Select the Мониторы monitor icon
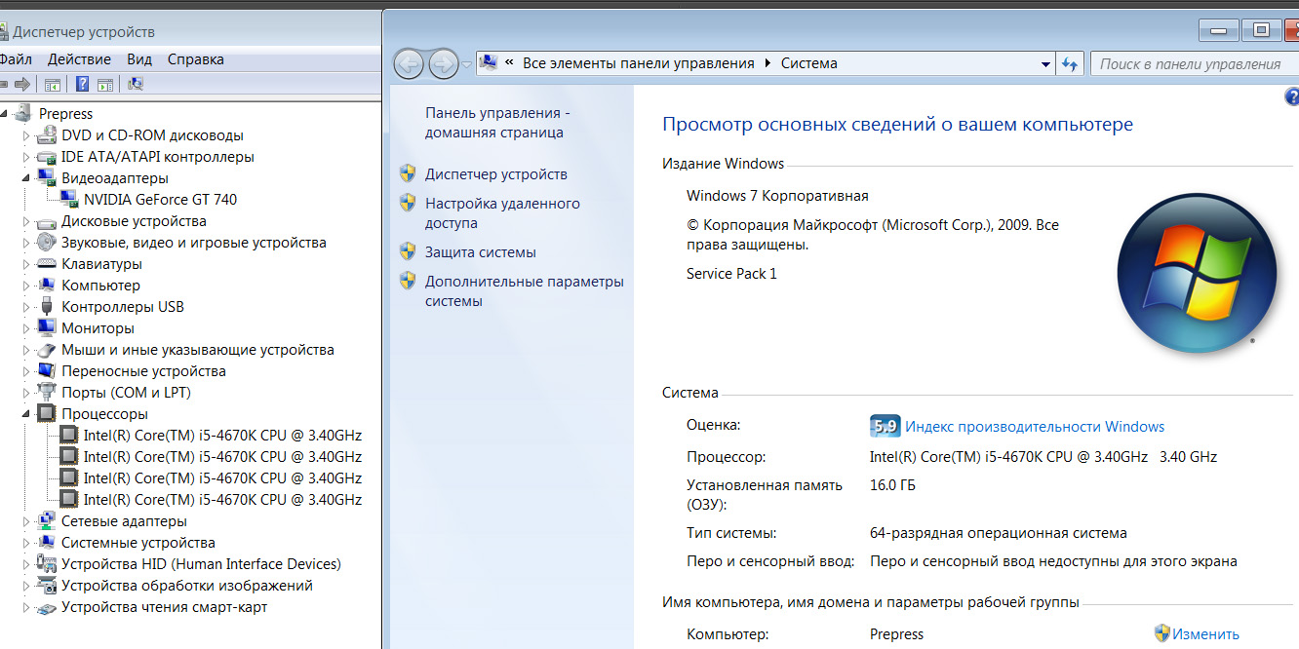 [46, 328]
